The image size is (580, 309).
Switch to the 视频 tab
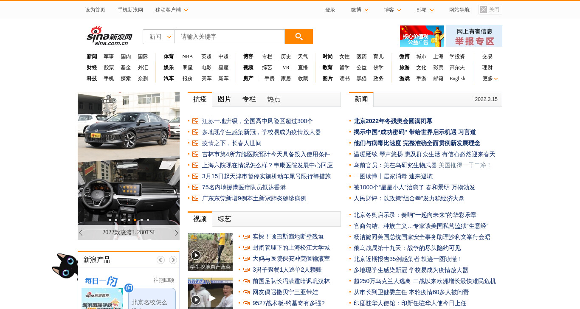200,219
